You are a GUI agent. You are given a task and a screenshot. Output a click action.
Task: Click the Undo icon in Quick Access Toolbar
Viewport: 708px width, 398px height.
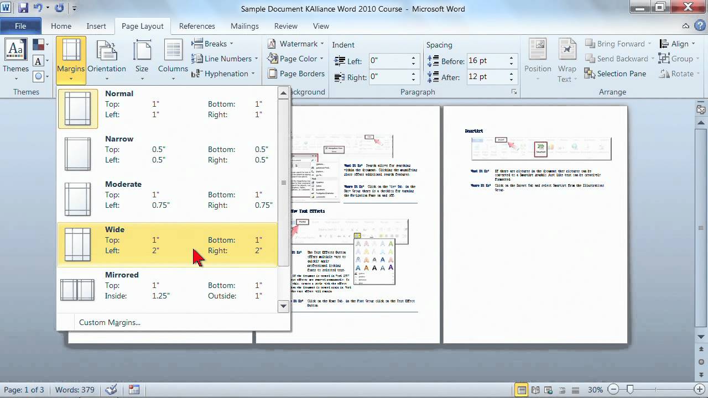pos(39,8)
